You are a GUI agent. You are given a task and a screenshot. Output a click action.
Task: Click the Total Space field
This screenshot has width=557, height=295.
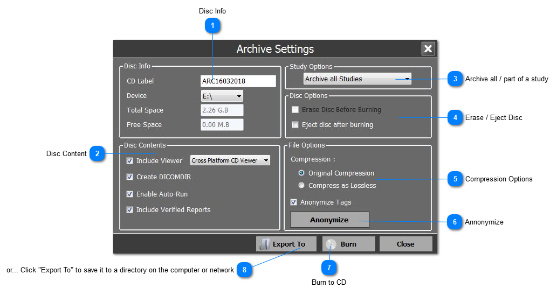click(x=222, y=110)
